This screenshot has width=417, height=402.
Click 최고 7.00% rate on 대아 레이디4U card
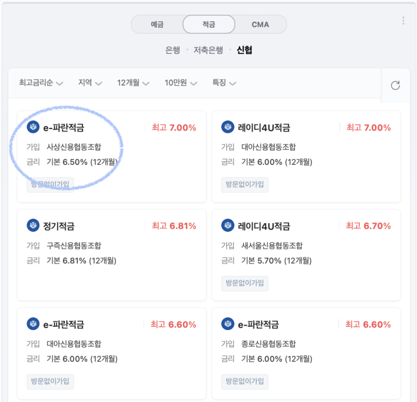coord(369,128)
